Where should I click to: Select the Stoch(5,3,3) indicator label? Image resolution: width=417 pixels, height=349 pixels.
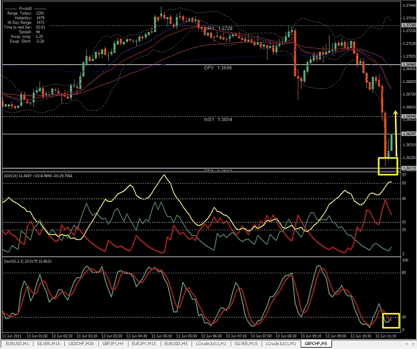click(27, 261)
